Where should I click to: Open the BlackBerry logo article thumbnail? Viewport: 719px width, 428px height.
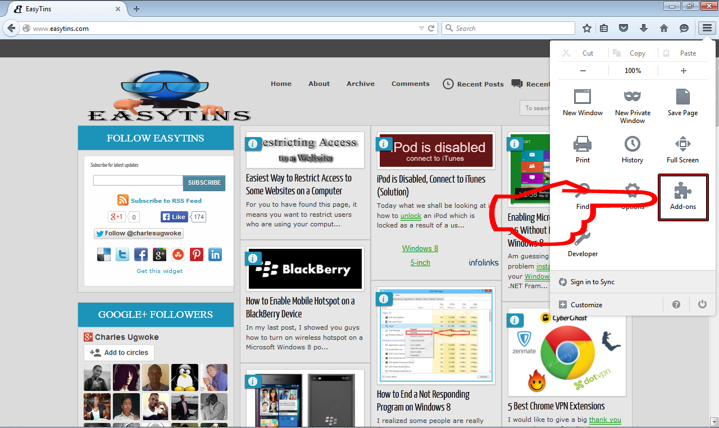(305, 268)
